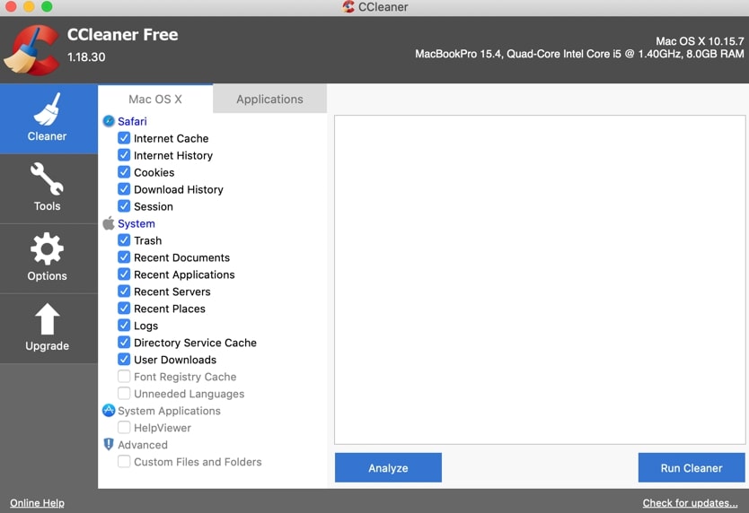Disable the Session checkbox

[x=124, y=206]
